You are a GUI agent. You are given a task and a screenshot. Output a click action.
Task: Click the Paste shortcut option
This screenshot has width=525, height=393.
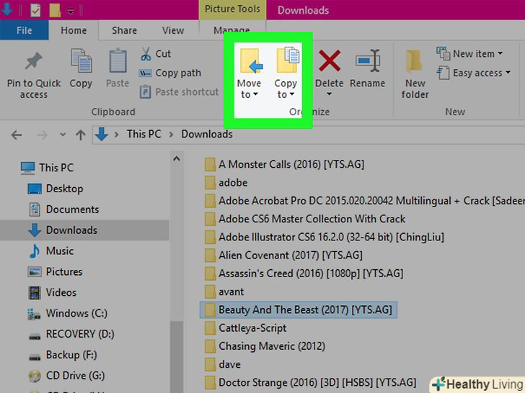(179, 92)
